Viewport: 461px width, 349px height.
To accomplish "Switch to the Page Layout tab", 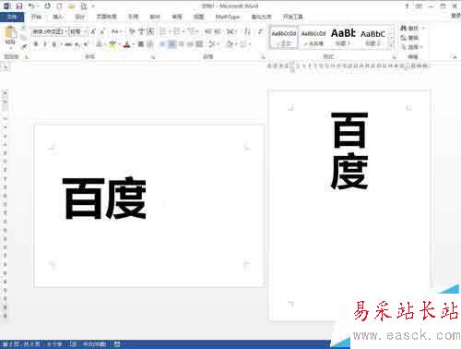I will (x=106, y=17).
